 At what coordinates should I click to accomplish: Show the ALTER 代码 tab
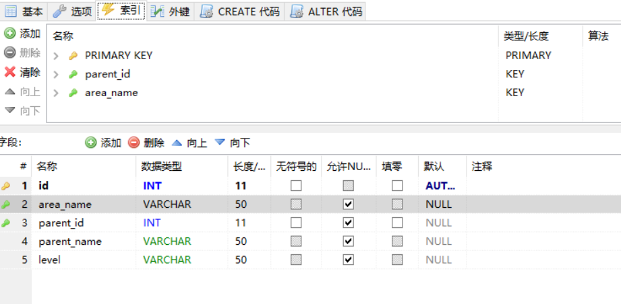pos(326,11)
